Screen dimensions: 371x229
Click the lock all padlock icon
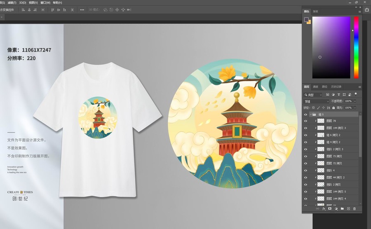tap(333, 107)
